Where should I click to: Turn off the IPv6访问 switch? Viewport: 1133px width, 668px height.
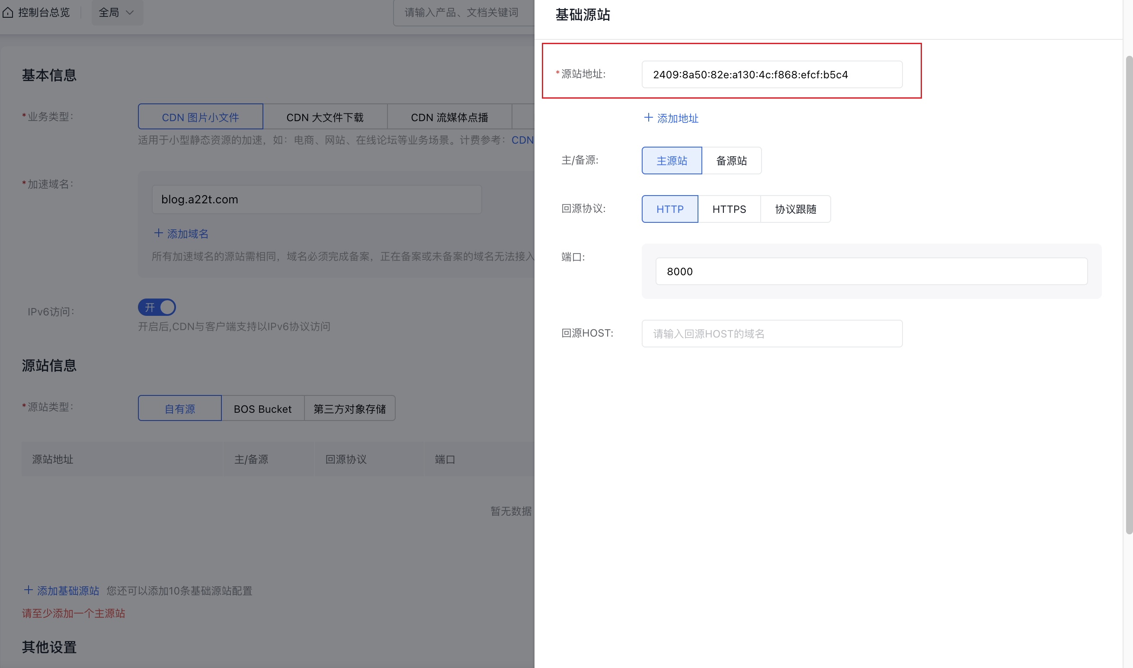(157, 307)
